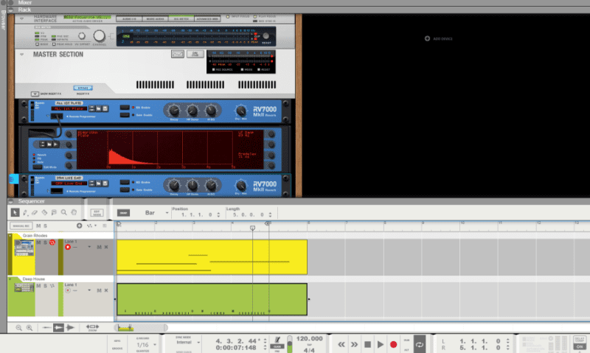Viewport: 590px width, 353px height.
Task: Delete Deep House Lane 1 with X
Action: coord(106,290)
